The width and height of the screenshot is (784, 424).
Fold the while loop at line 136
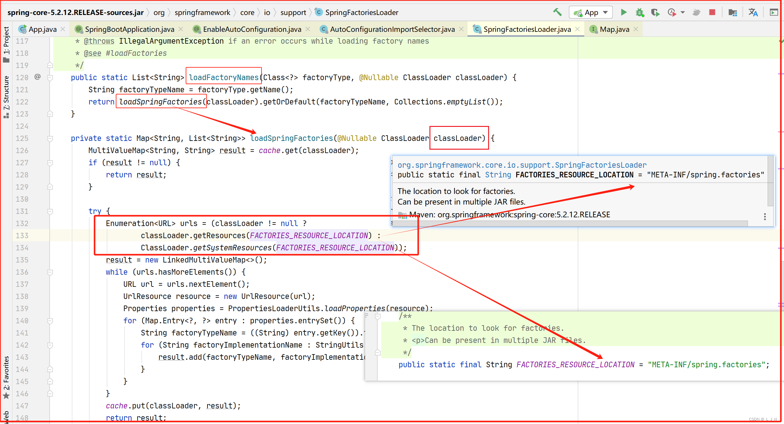click(50, 272)
